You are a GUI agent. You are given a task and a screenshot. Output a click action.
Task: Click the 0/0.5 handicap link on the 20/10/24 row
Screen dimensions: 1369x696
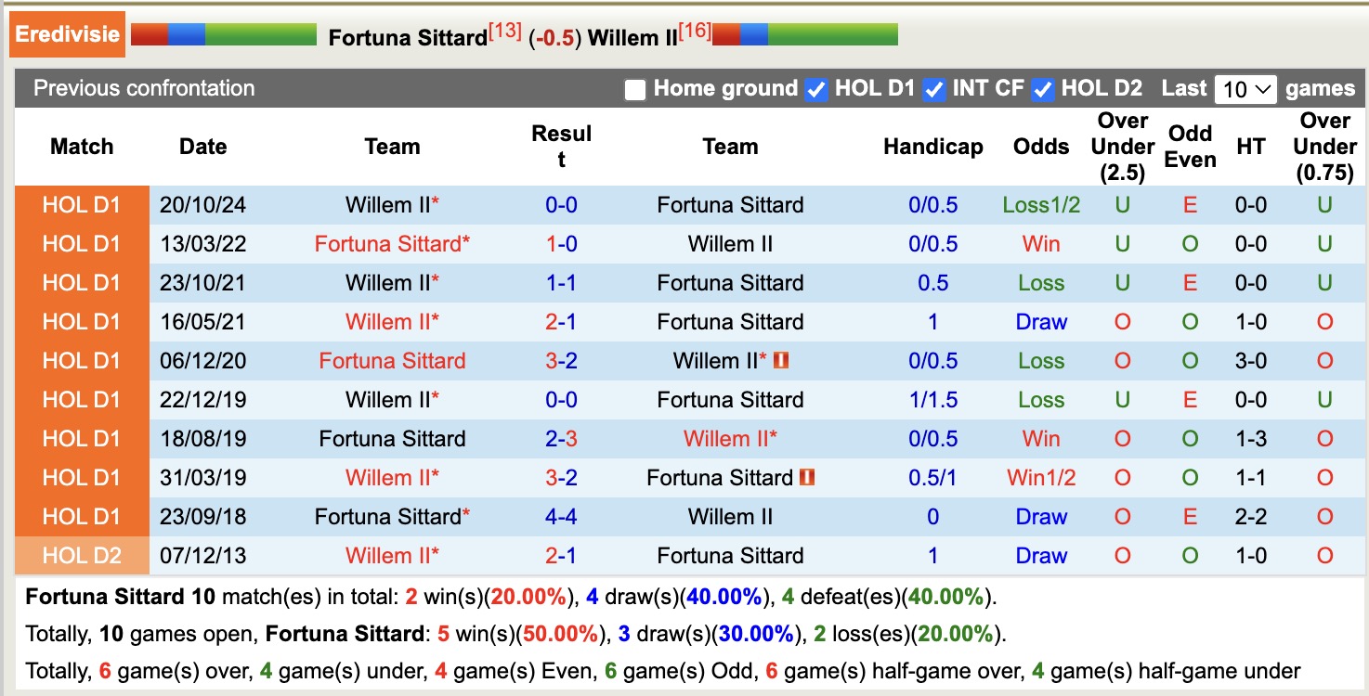[x=932, y=204]
